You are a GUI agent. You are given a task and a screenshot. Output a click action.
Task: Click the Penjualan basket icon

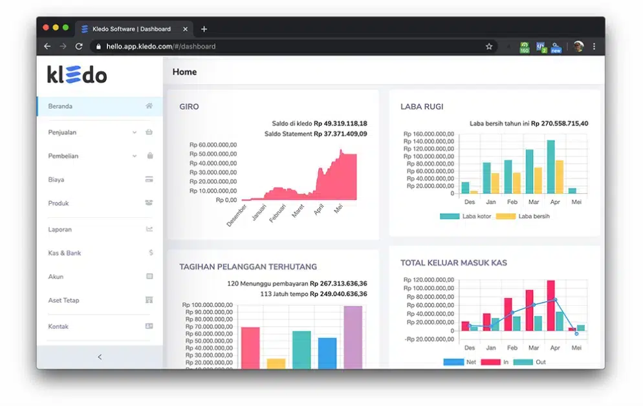(x=149, y=133)
